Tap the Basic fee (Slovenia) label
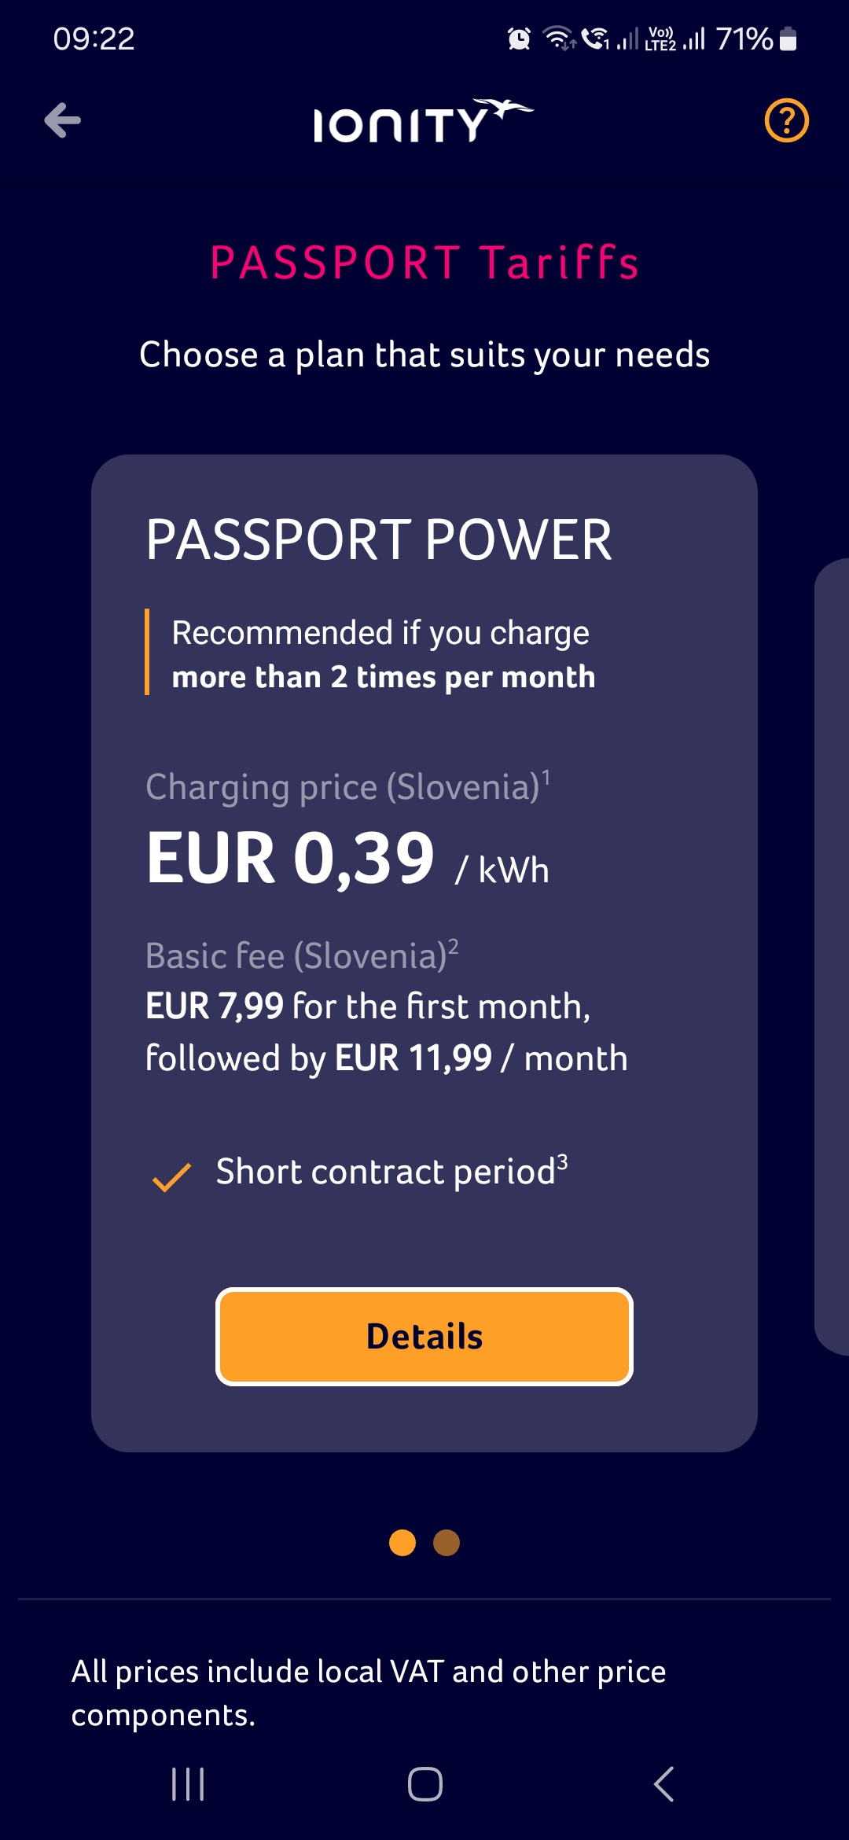 [x=302, y=956]
